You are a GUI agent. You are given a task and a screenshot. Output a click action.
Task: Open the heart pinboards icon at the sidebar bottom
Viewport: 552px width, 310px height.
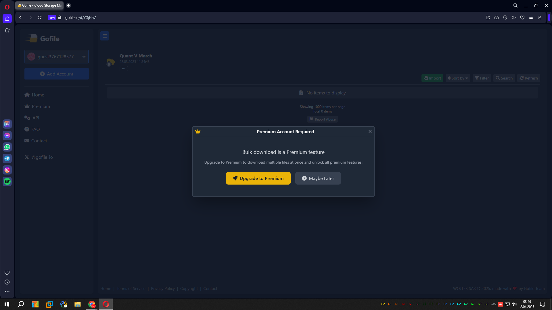[x=7, y=273]
